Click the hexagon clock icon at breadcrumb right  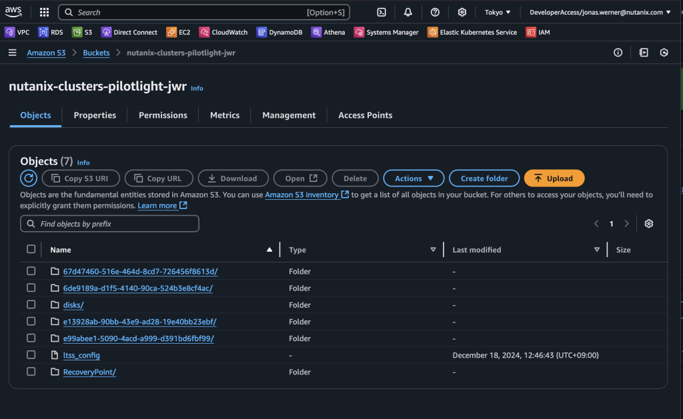[x=664, y=53]
